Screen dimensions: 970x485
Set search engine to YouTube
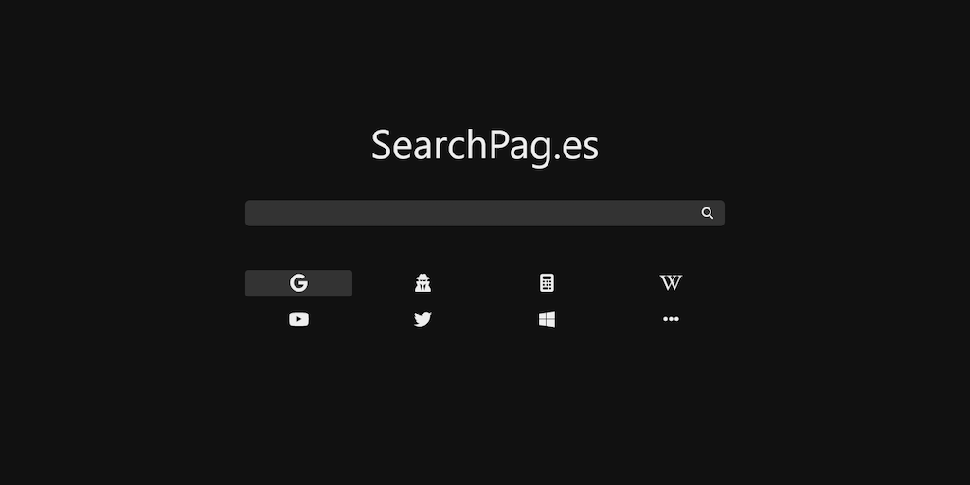298,319
